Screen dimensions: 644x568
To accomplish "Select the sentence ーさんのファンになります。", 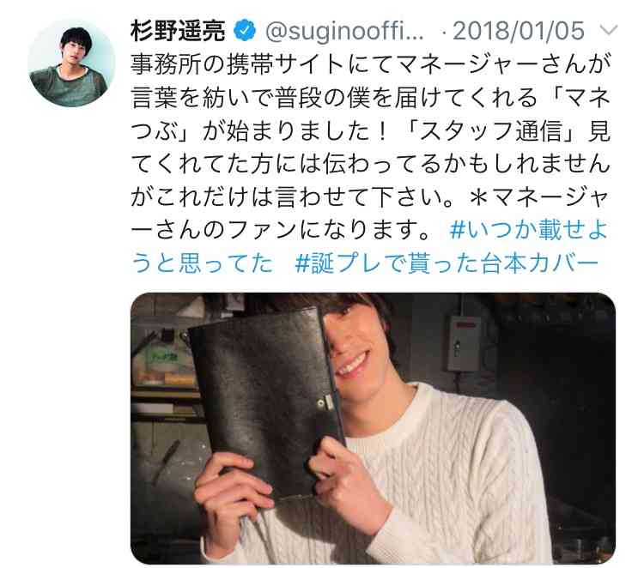I will 281,229.
